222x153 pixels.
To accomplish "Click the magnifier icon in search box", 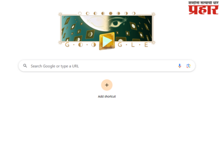I will tap(25, 66).
